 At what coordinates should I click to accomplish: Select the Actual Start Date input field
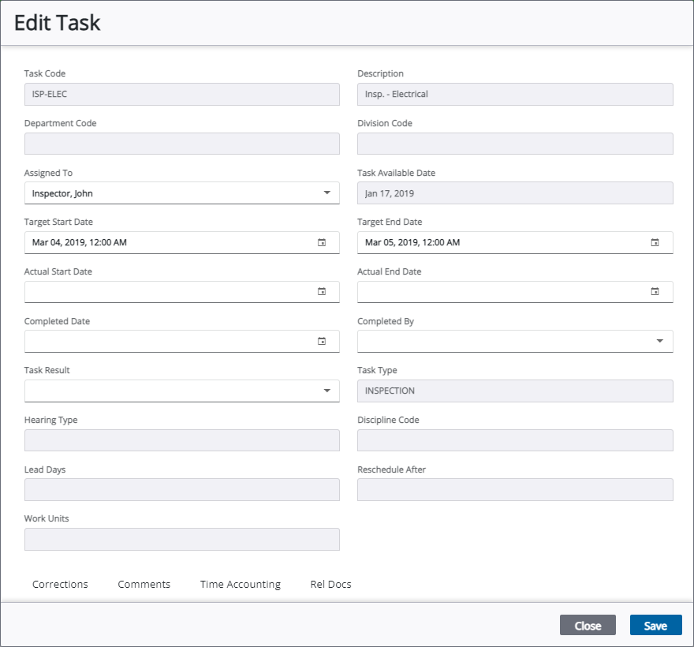pyautogui.click(x=158, y=292)
